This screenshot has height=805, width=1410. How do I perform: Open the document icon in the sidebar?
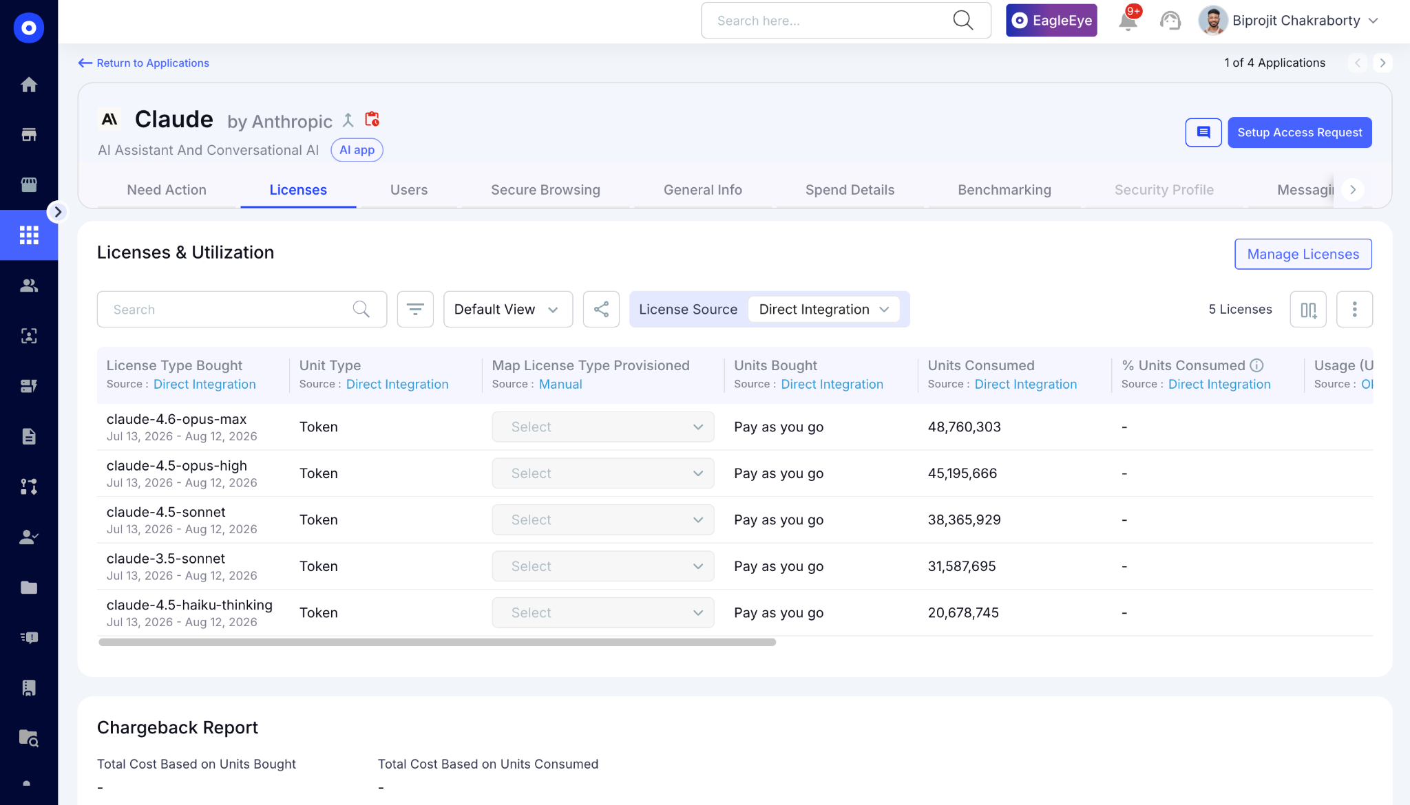click(x=29, y=436)
